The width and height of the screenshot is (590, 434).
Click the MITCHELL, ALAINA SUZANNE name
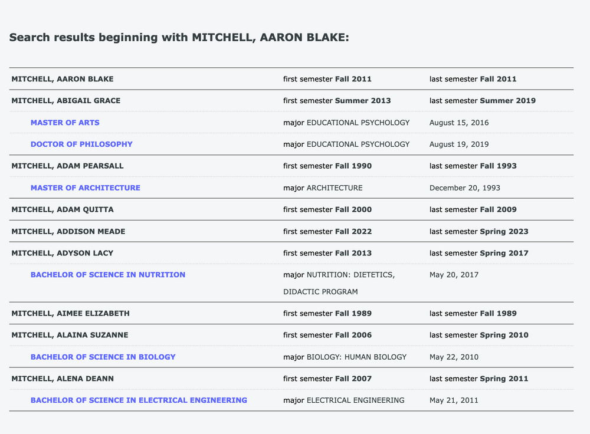(70, 336)
